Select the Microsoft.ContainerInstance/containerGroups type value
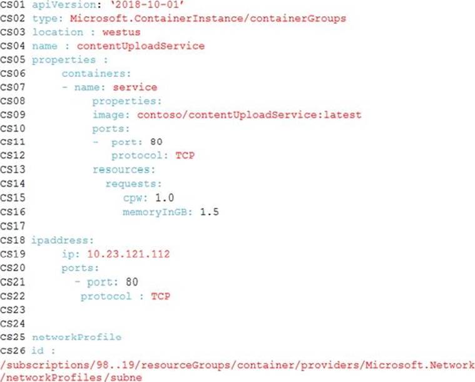This screenshot has width=475, height=382. click(x=208, y=19)
